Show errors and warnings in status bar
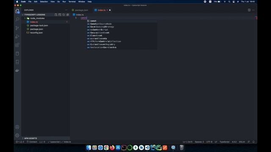The image size is (271, 152). pos(20,142)
